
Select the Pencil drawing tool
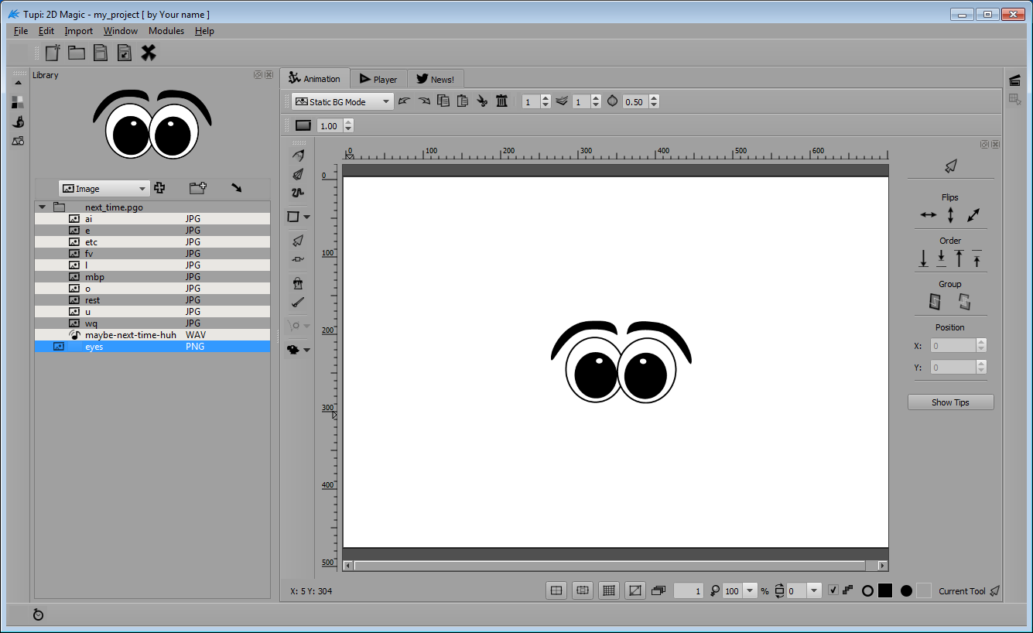pos(298,156)
